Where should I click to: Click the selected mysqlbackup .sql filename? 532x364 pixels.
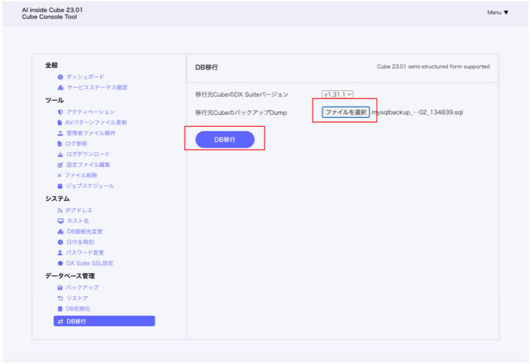tap(417, 112)
